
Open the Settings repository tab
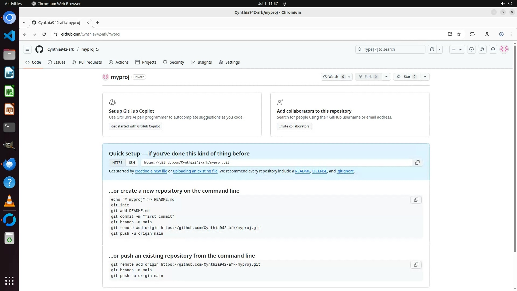click(x=229, y=62)
